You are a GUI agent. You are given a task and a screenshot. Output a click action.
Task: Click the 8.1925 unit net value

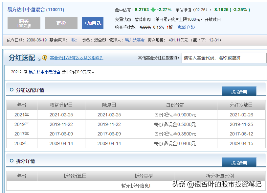pos(221,10)
